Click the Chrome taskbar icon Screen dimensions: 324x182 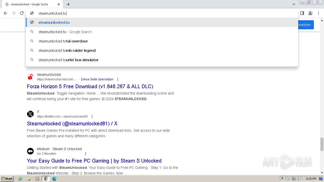(46, 179)
